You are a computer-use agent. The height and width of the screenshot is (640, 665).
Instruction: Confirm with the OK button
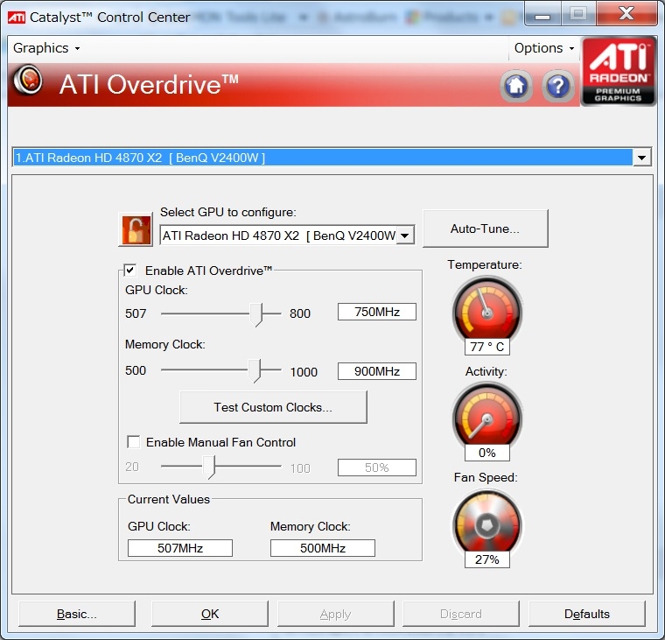pyautogui.click(x=210, y=614)
